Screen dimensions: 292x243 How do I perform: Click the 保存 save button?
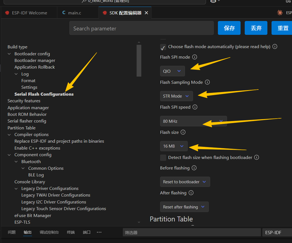click(x=229, y=28)
